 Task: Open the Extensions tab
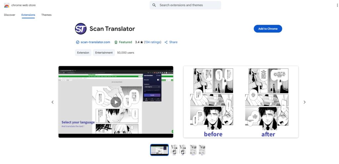pyautogui.click(x=28, y=15)
